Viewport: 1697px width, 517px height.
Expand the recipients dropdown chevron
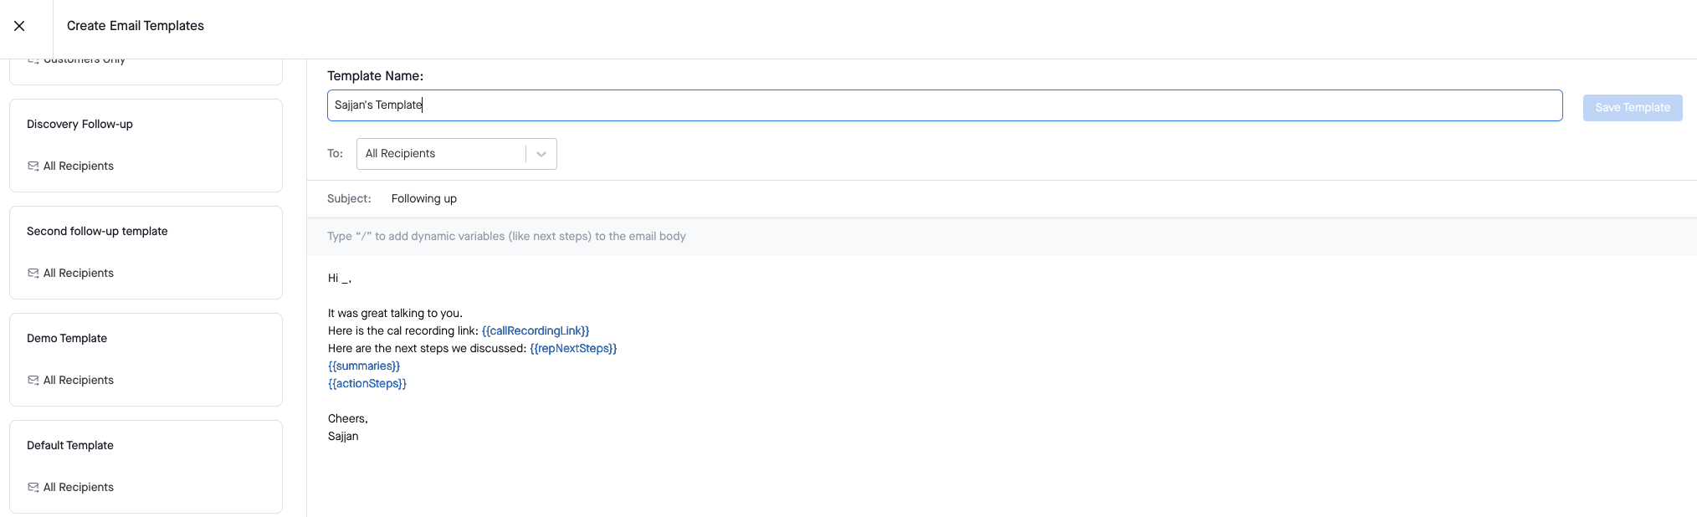click(x=541, y=153)
